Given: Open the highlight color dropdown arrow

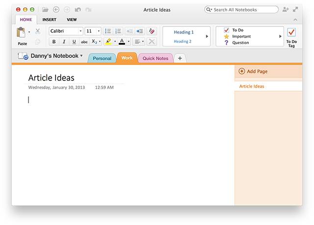Looking at the screenshot, I should tap(115, 42).
